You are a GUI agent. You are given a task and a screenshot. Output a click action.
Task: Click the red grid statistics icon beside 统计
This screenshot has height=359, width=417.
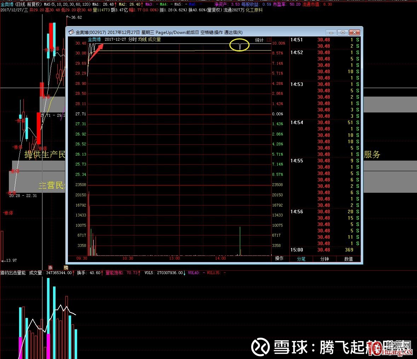click(x=268, y=40)
